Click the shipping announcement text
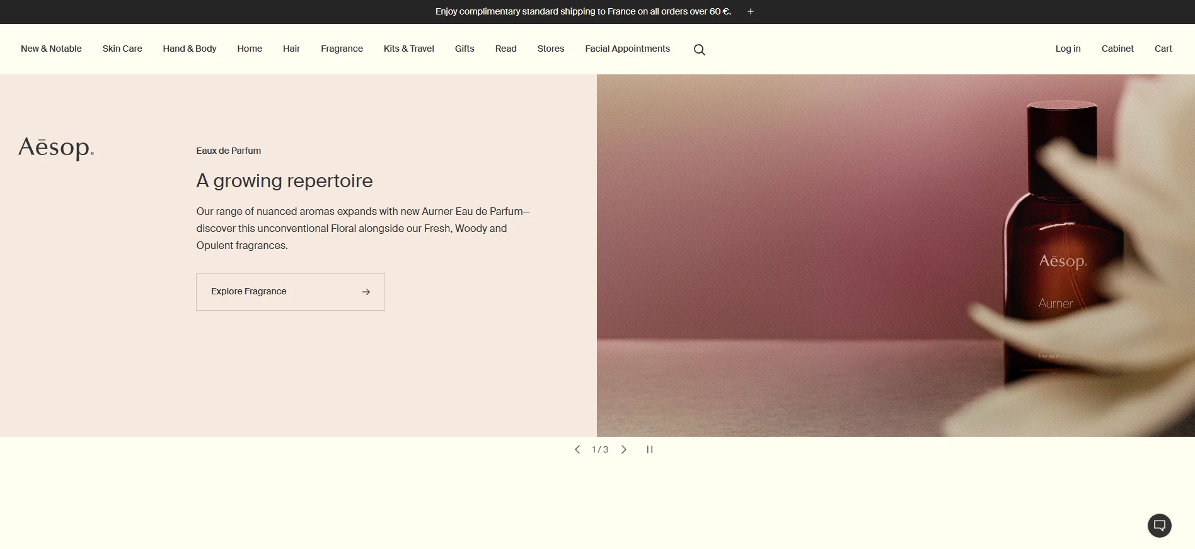 [x=583, y=11]
